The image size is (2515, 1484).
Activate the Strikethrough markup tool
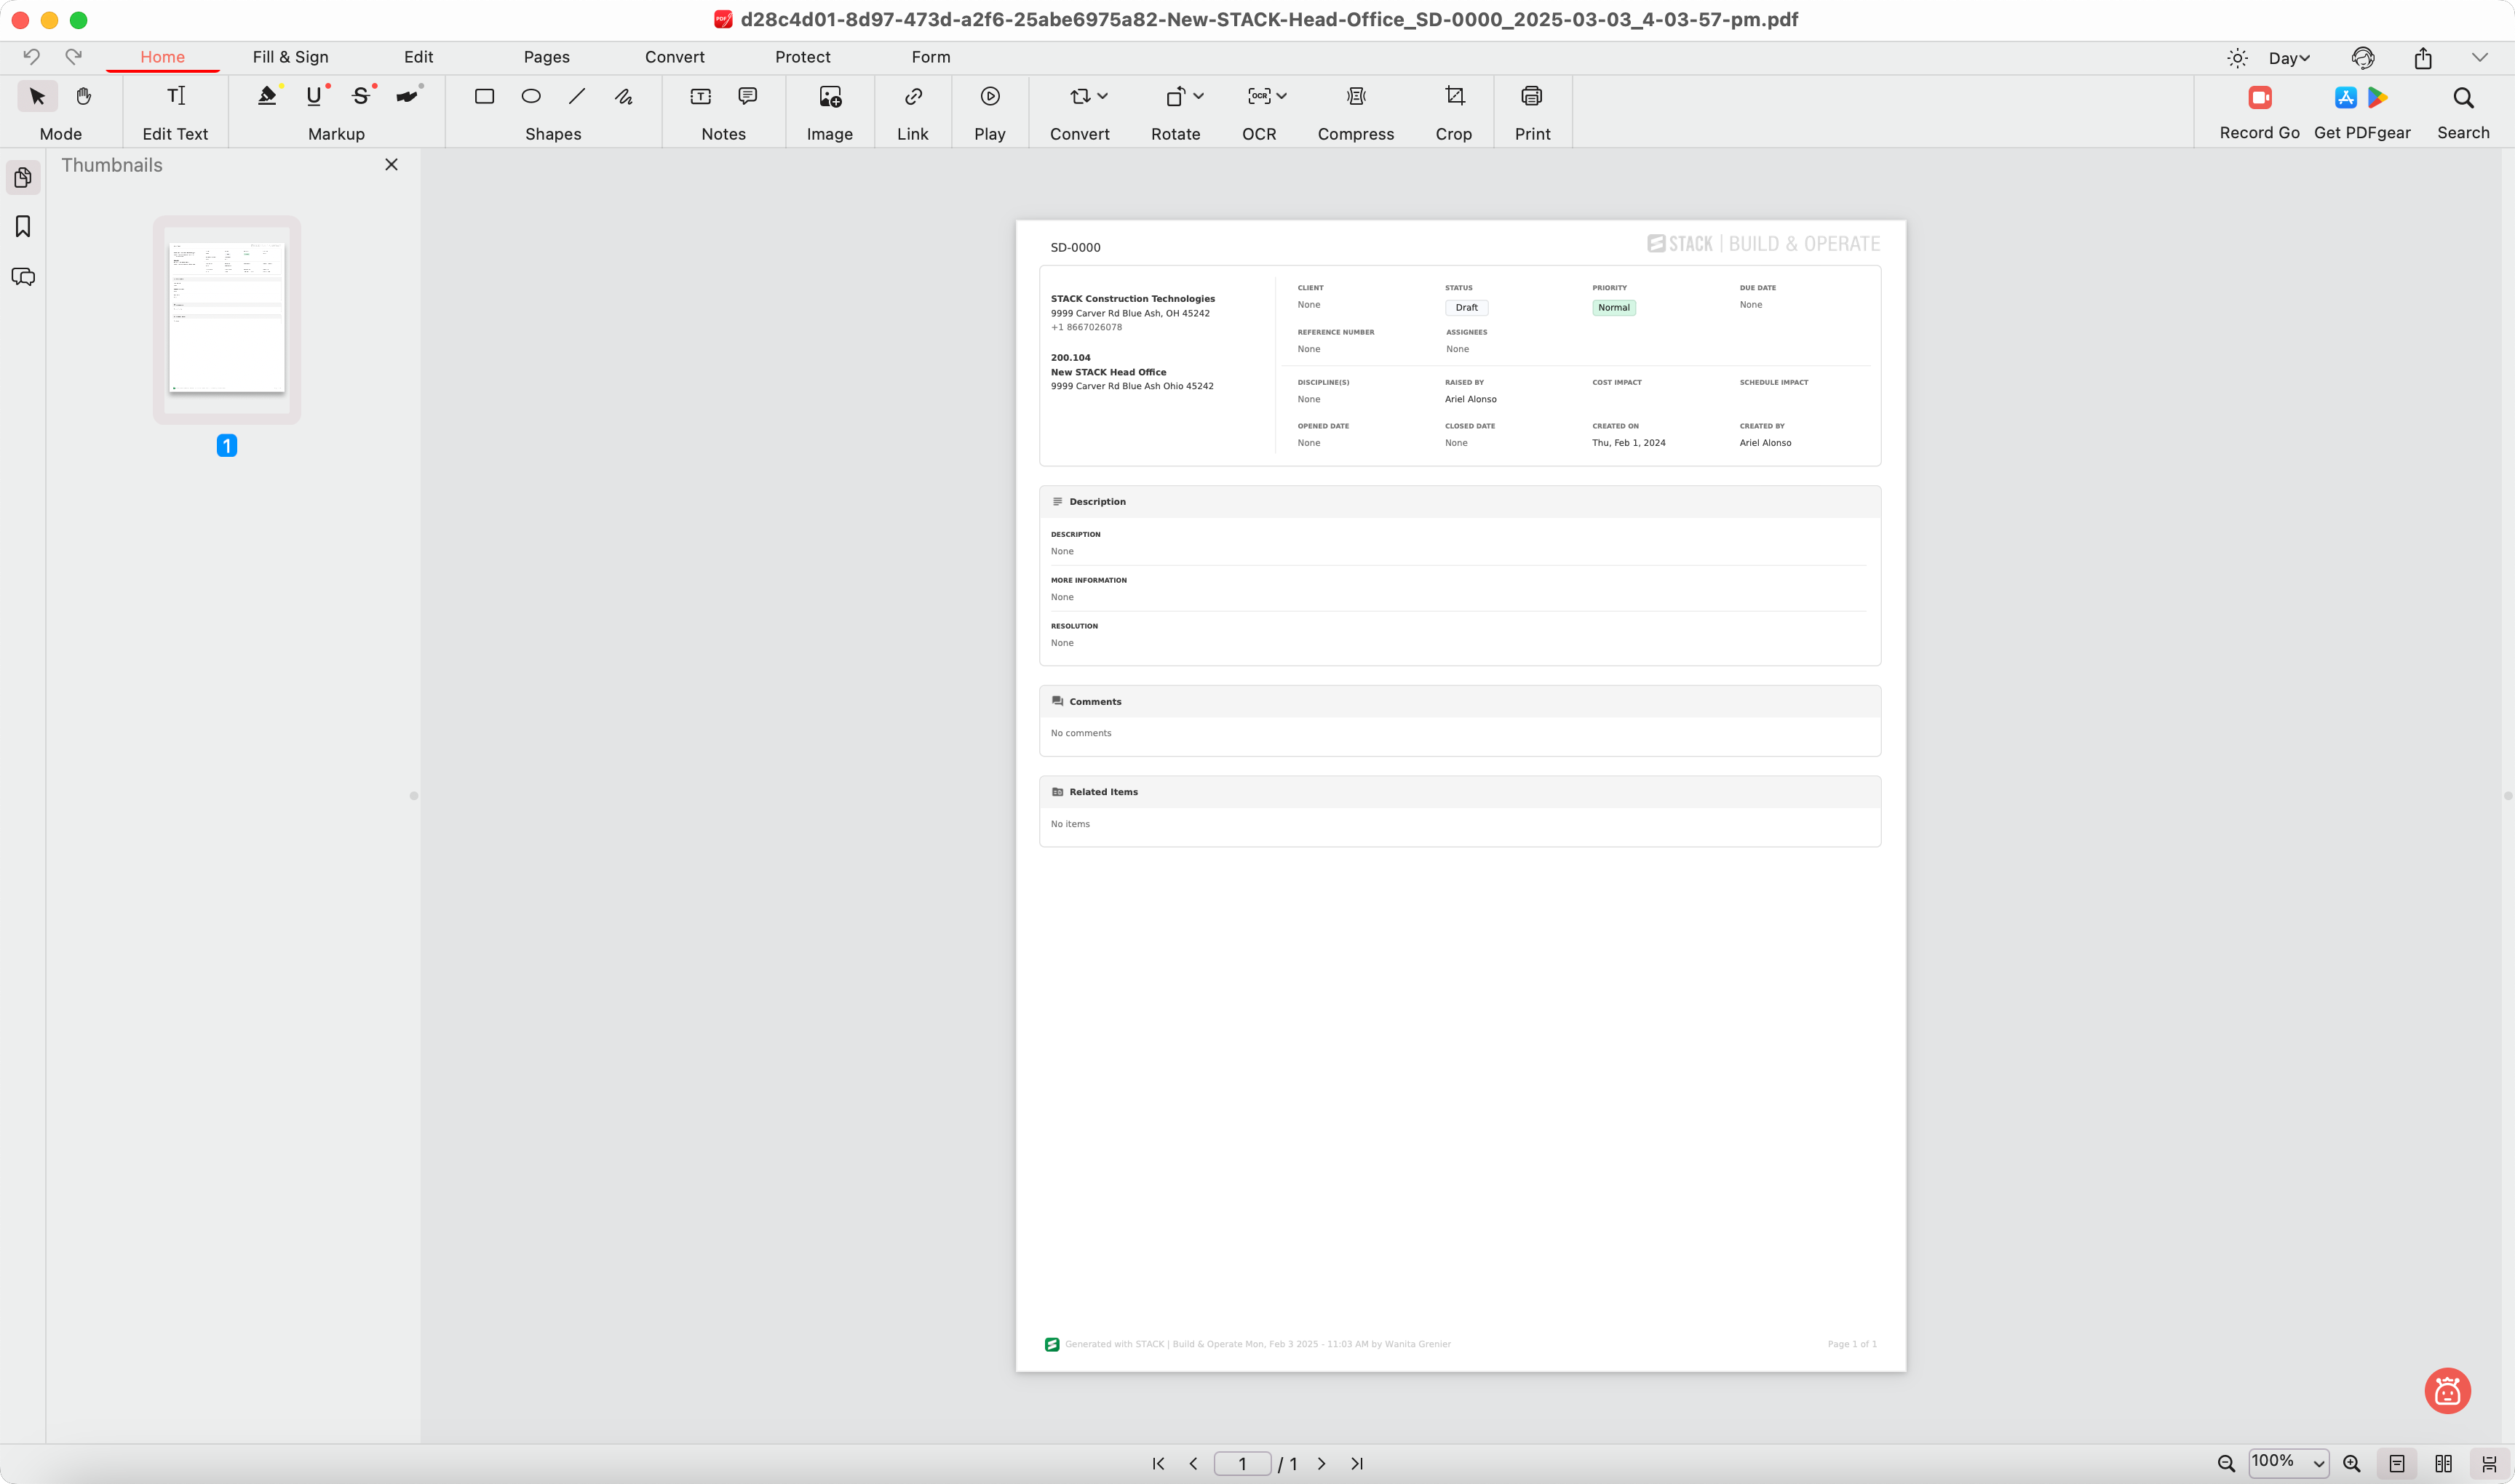click(x=361, y=96)
